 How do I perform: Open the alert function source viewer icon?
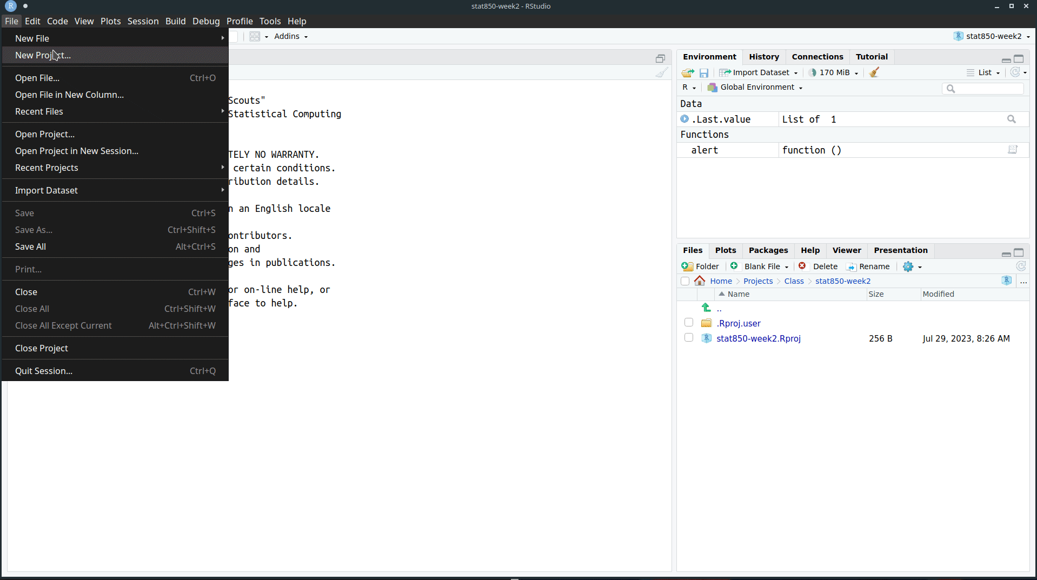1013,150
